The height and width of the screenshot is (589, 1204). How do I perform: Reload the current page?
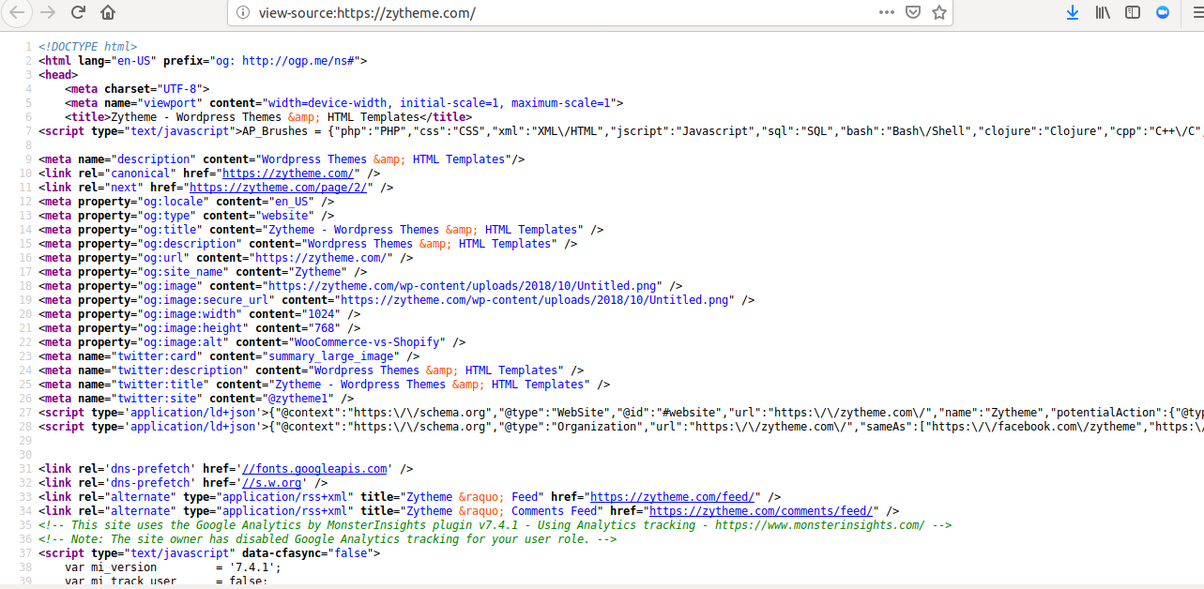tap(78, 12)
